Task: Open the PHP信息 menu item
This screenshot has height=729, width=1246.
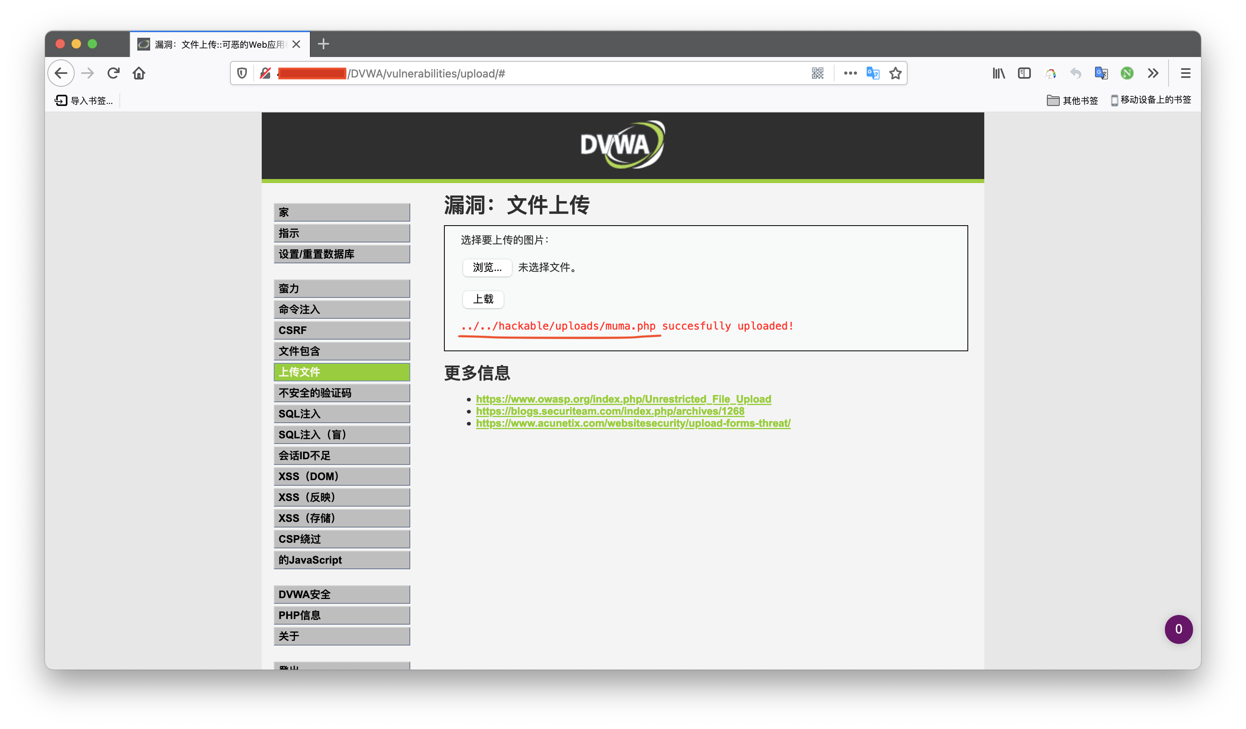Action: coord(342,615)
